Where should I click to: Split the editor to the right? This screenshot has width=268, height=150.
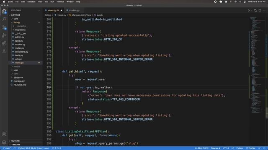point(260,10)
